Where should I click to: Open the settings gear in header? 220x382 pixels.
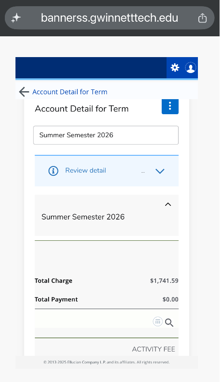pyautogui.click(x=175, y=67)
